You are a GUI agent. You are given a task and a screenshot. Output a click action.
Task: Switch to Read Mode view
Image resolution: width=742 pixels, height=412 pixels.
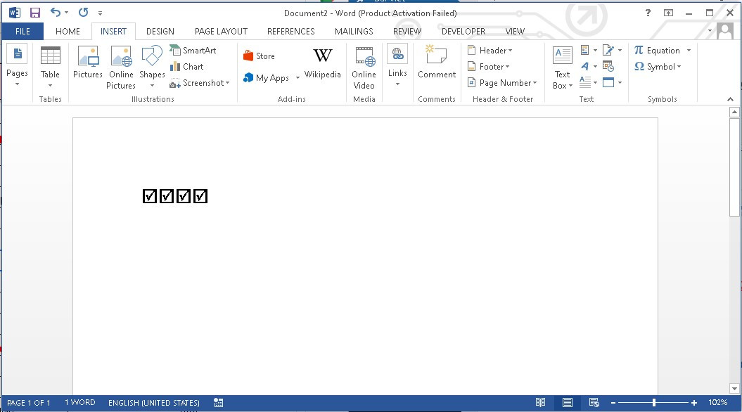[540, 403]
